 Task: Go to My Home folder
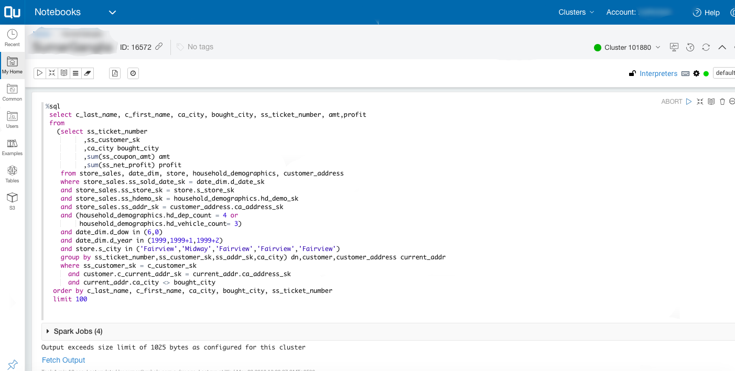pyautogui.click(x=12, y=65)
